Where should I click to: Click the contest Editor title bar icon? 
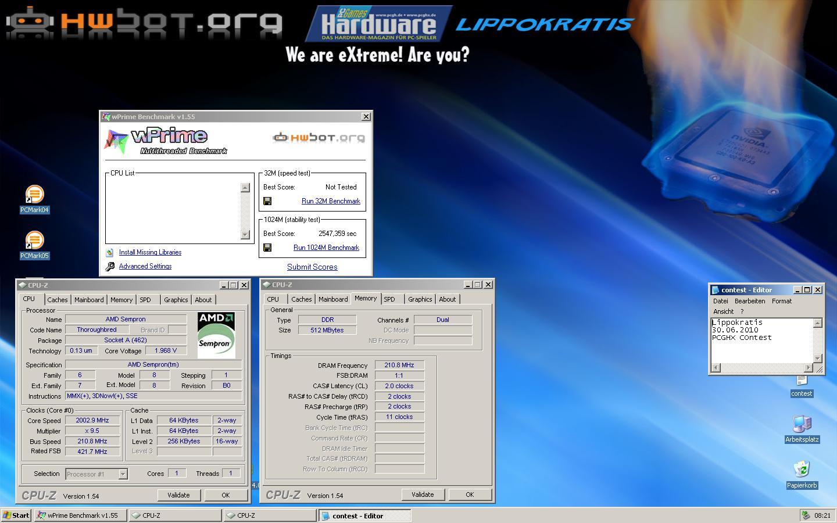716,290
